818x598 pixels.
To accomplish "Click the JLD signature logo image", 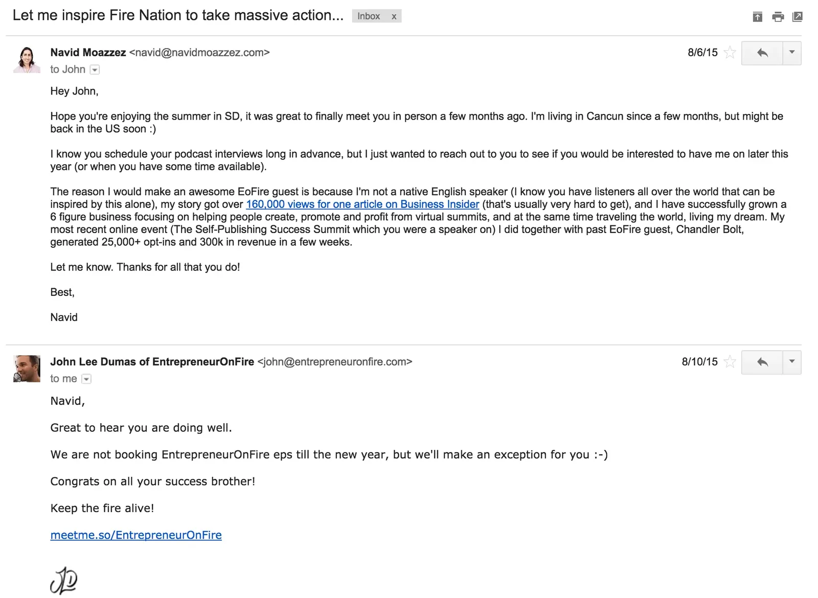I will [64, 580].
